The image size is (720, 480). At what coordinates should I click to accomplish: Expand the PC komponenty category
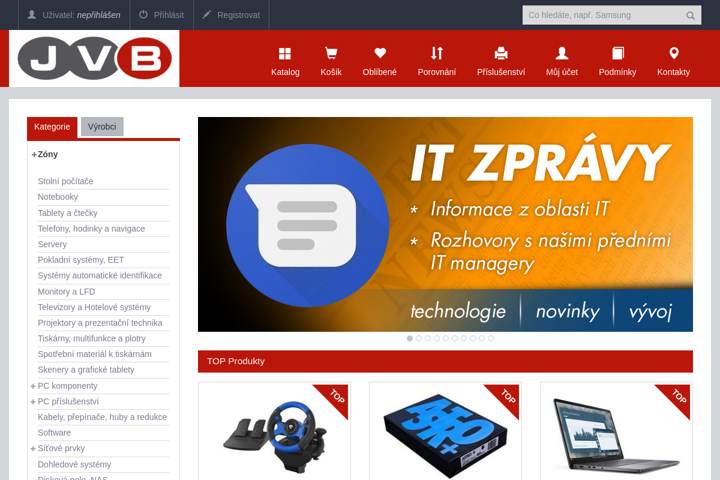click(x=32, y=386)
